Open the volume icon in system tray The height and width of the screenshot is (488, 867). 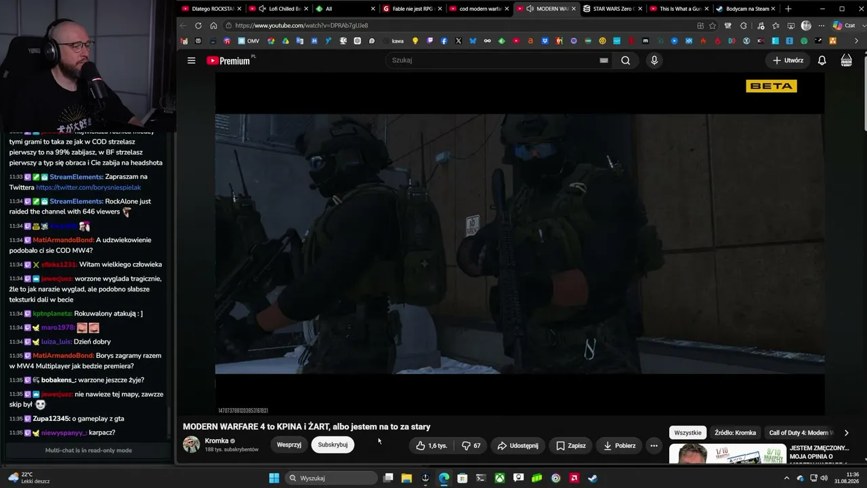(x=824, y=478)
